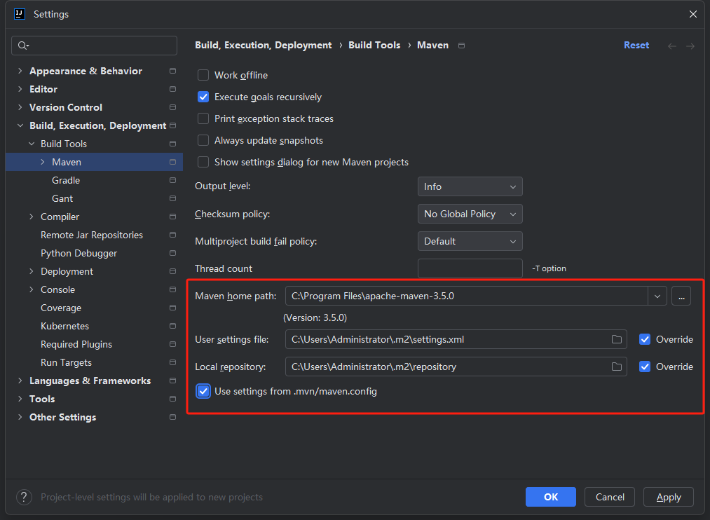The image size is (710, 520).
Task: Click the ellipsis browse button for Maven home
Action: coord(681,296)
